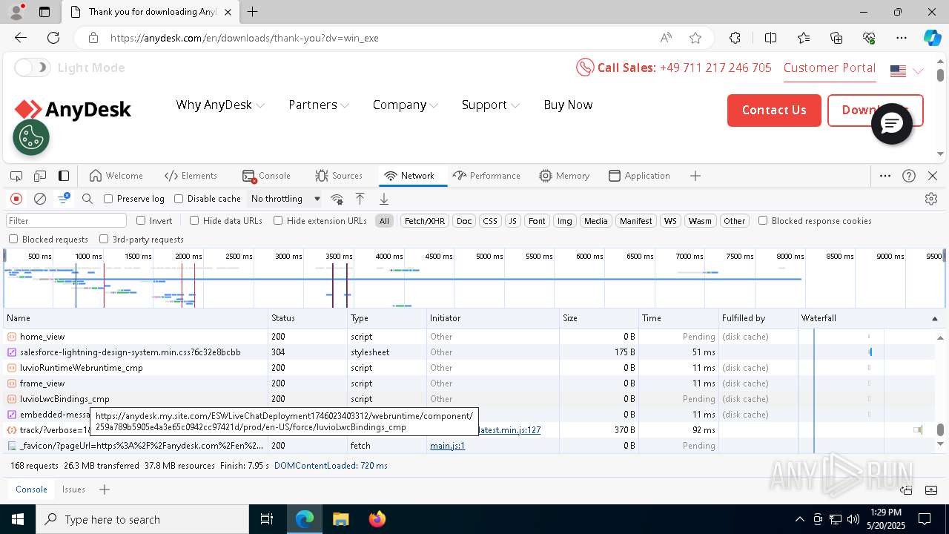Open the Issues drawer tab

(x=73, y=489)
